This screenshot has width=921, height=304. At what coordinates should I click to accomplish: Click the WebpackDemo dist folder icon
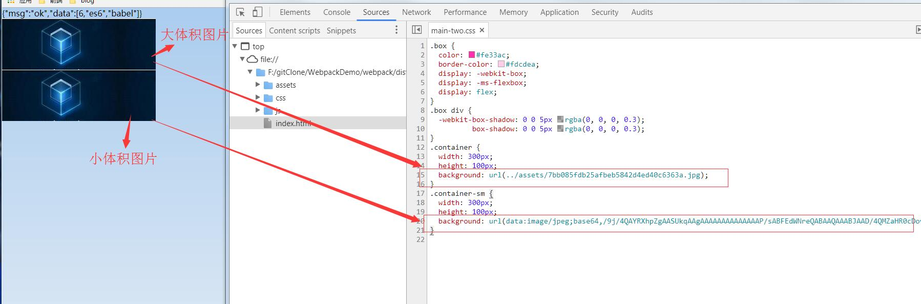260,72
